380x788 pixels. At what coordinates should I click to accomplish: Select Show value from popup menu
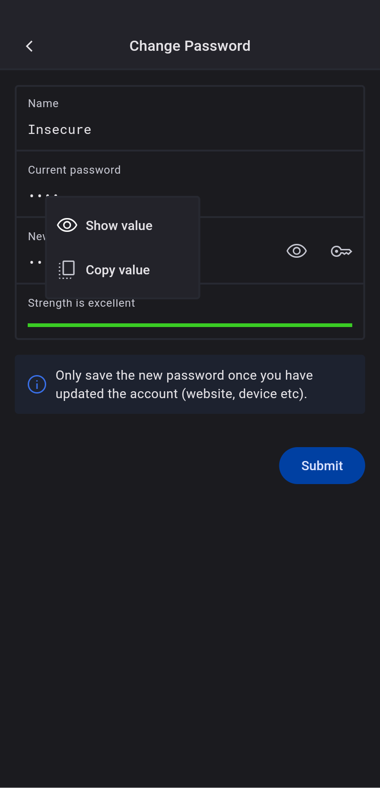point(119,226)
